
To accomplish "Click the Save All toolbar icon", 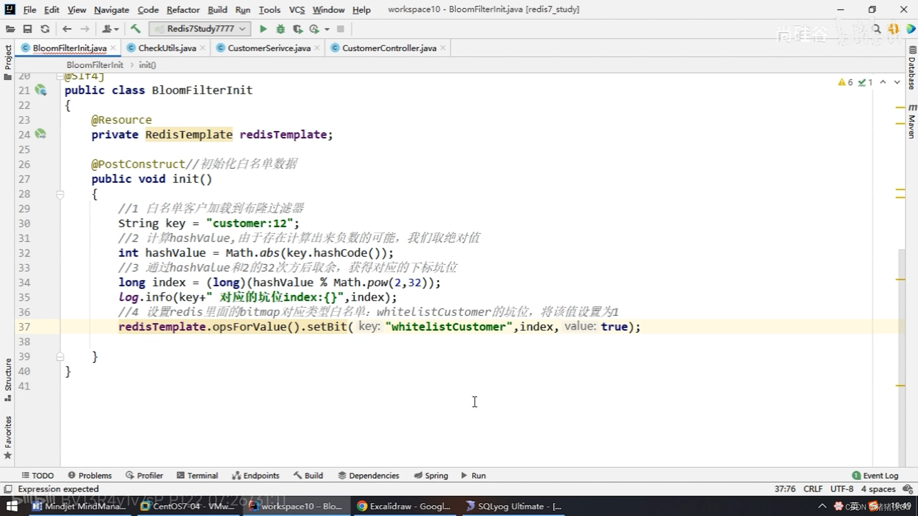I will pos(28,29).
